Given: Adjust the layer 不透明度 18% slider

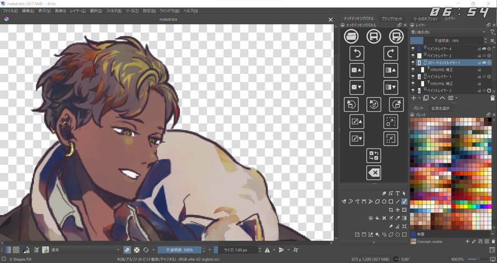Looking at the screenshot, I should [x=448, y=40].
